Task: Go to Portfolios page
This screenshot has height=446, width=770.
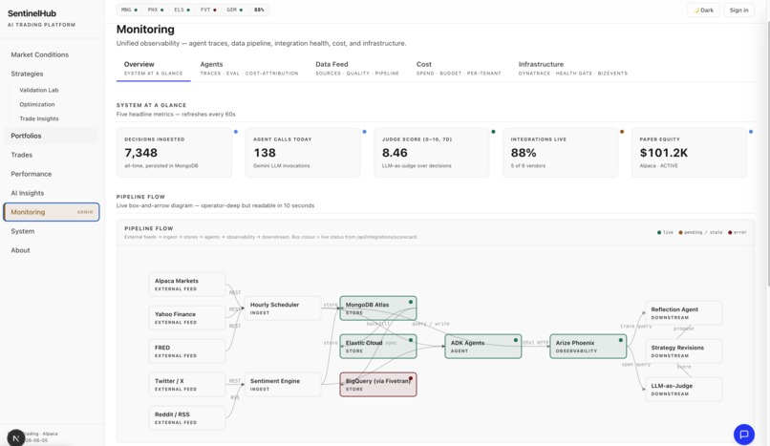Action: coord(51,136)
